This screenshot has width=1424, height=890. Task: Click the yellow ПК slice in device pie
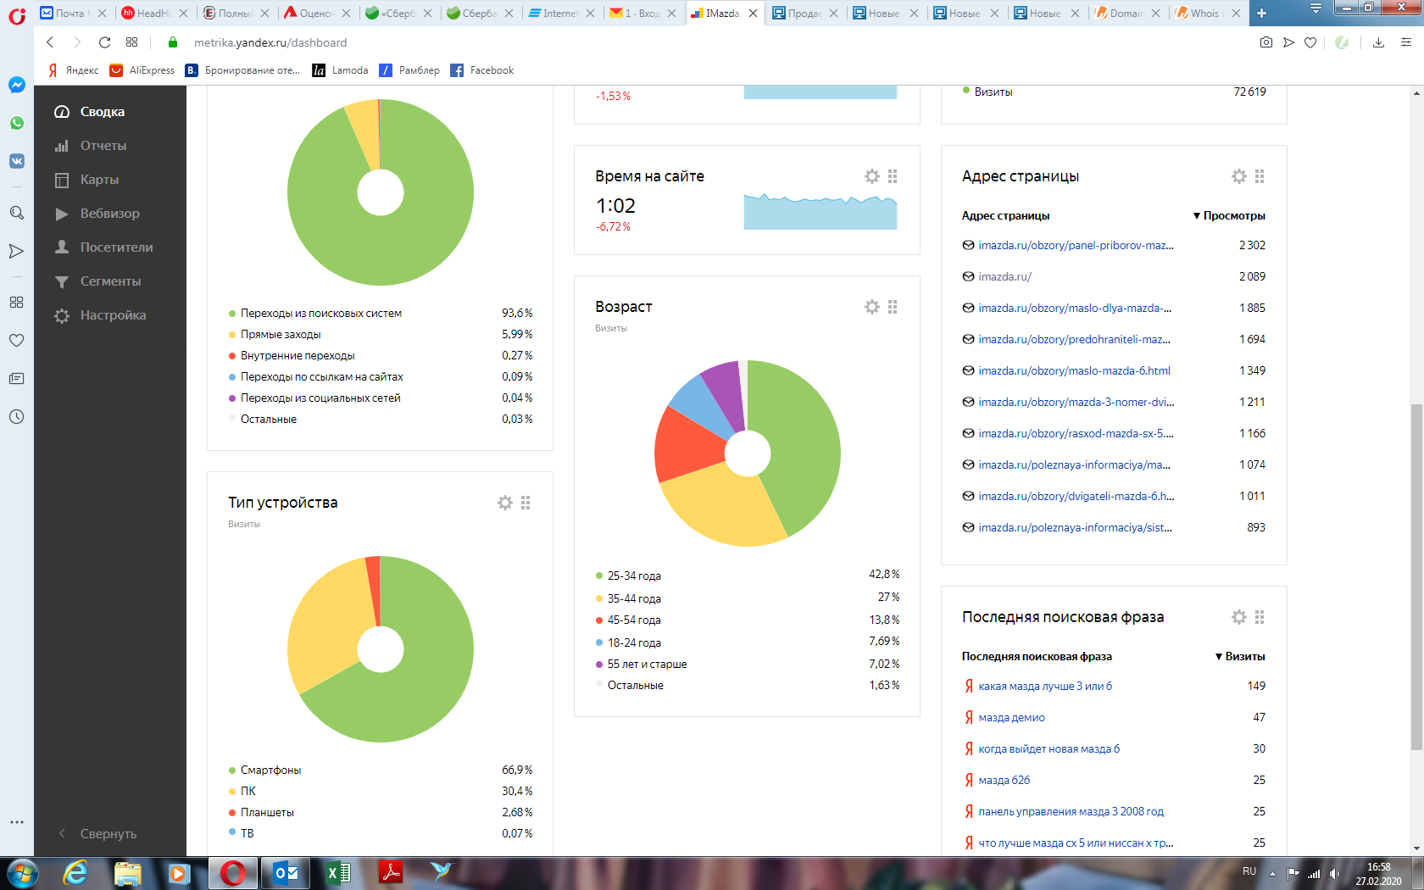point(326,627)
